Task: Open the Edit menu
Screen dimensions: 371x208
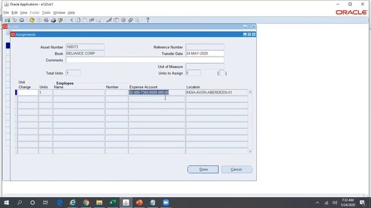Action: tap(14, 13)
